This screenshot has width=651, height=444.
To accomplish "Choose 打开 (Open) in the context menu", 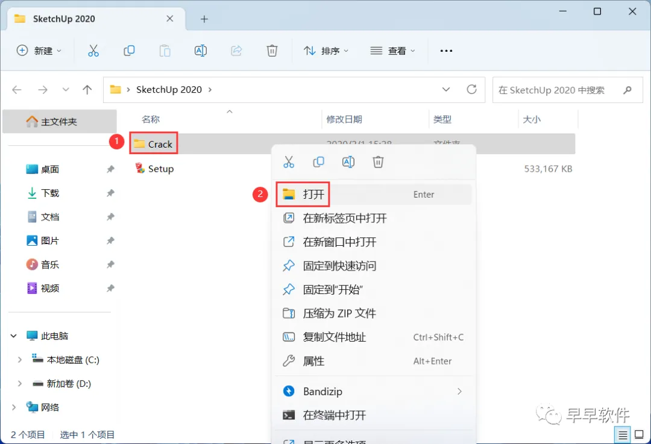I will [x=374, y=194].
